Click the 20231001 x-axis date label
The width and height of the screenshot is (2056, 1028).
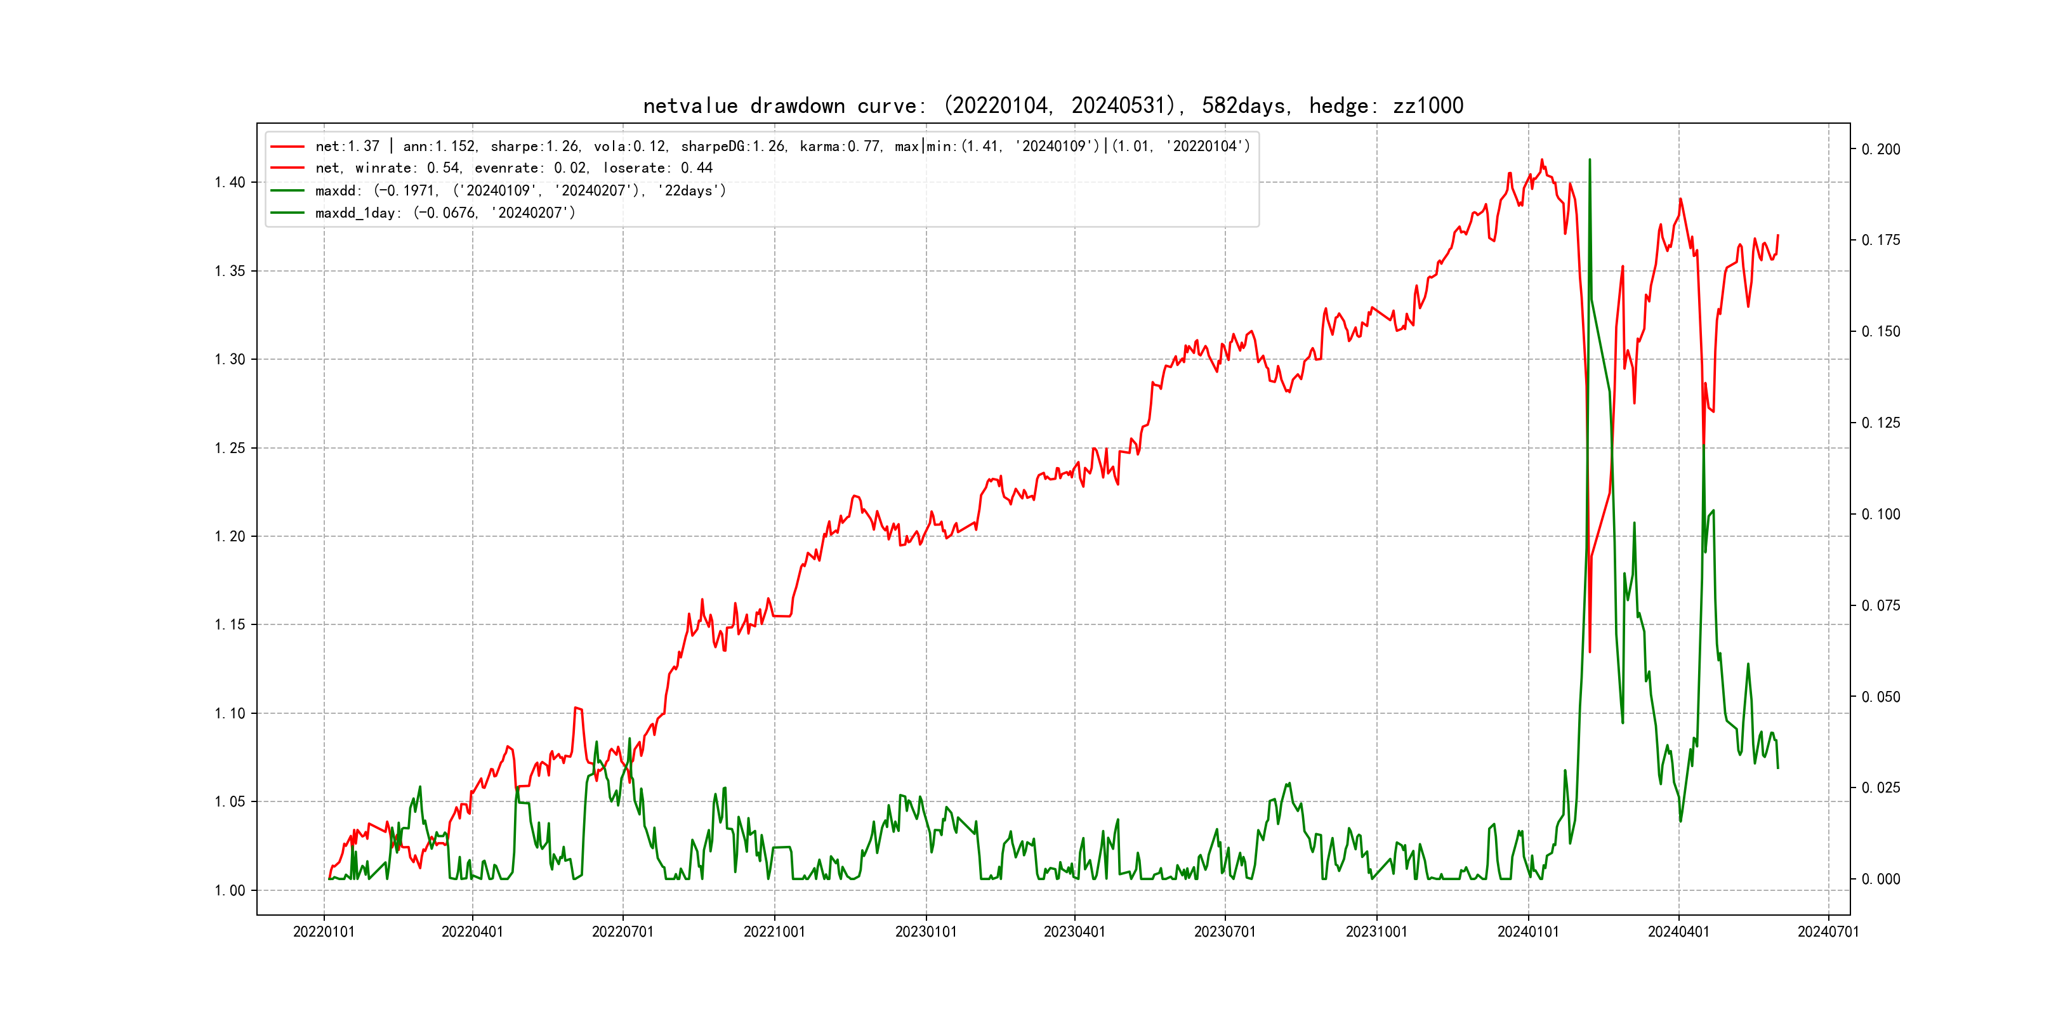tap(1376, 932)
